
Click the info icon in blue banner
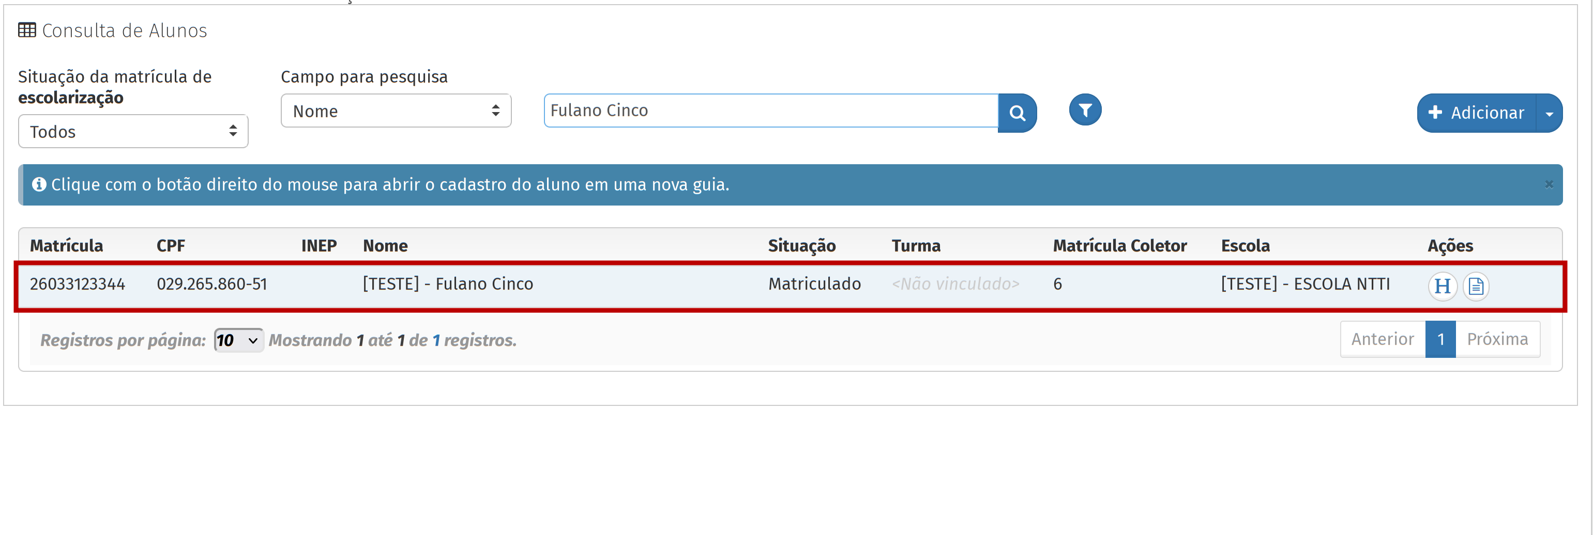tap(39, 184)
